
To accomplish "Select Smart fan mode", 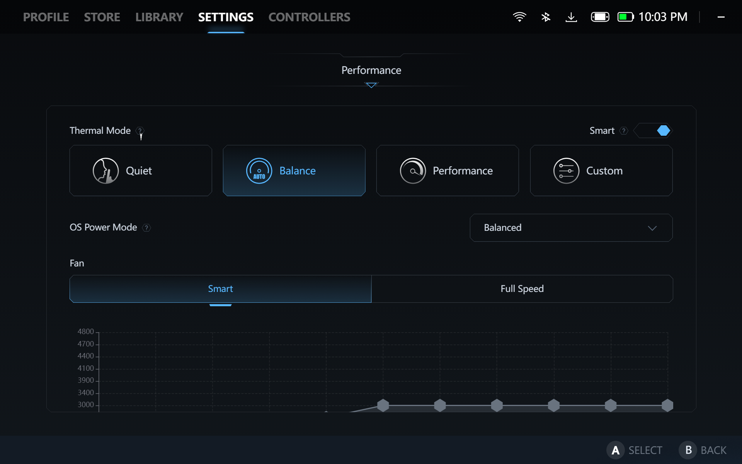I will point(220,289).
